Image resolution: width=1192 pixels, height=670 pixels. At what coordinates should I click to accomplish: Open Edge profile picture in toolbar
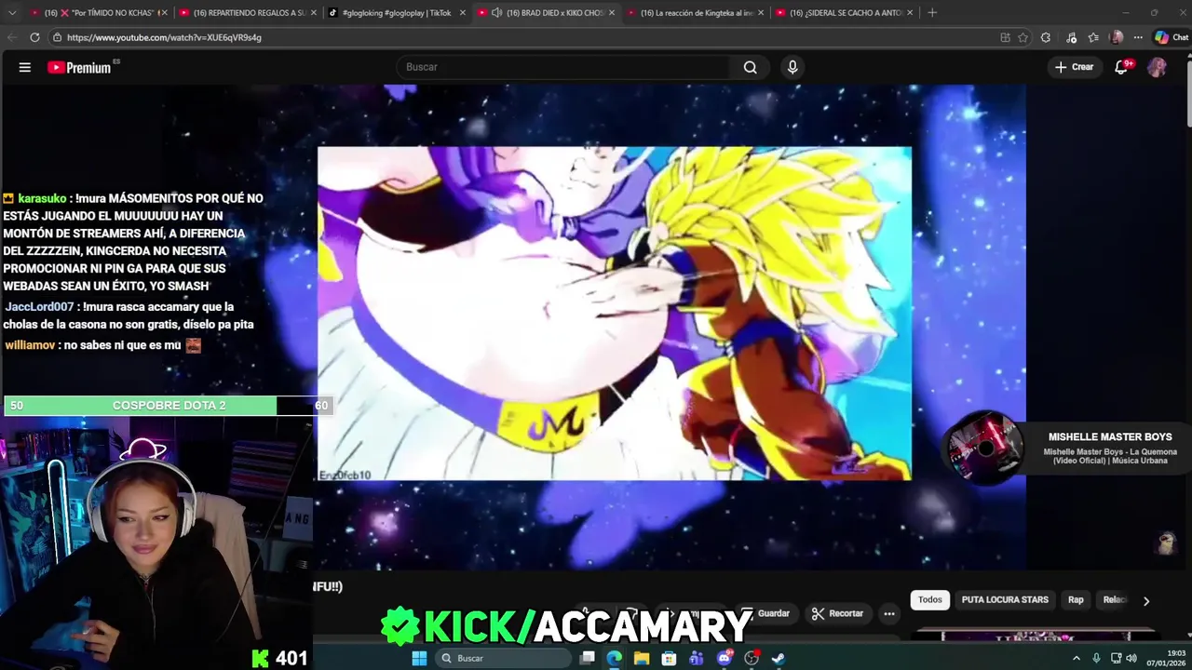pyautogui.click(x=1117, y=37)
